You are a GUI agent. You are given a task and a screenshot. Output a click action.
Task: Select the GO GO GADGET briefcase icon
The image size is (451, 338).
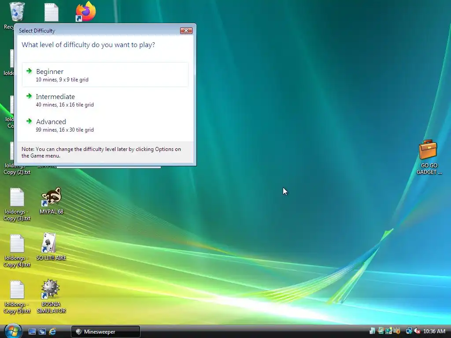(429, 157)
